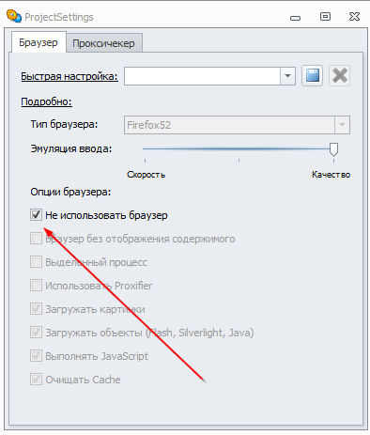Screen dimensions: 370x435
Task: Click the ProjectSettings app icon in title bar
Action: (14, 16)
